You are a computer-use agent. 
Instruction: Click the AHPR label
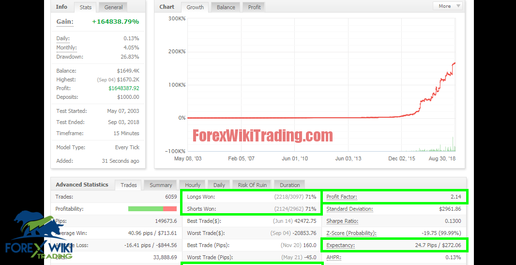(x=334, y=257)
